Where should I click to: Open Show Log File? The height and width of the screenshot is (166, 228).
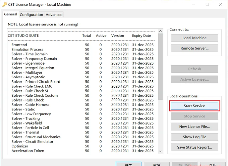point(194,137)
